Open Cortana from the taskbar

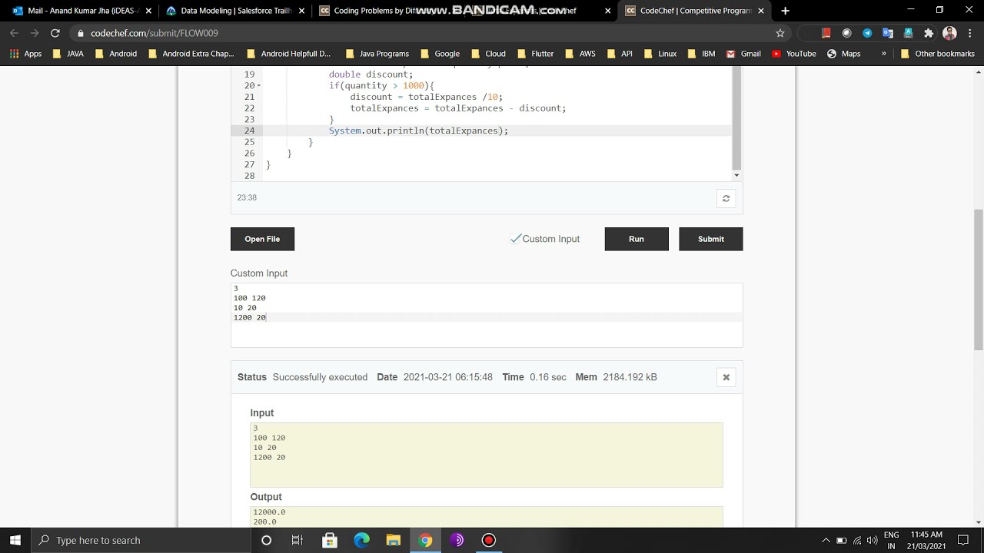coord(266,540)
